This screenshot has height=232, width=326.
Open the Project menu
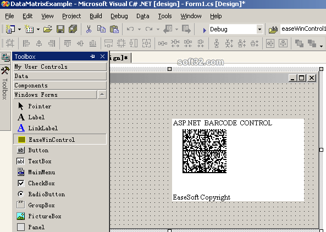[x=71, y=16]
